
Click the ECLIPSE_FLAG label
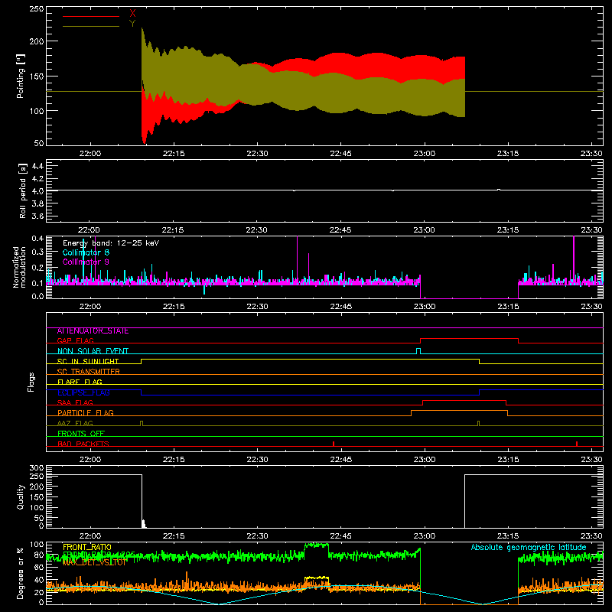(x=83, y=392)
